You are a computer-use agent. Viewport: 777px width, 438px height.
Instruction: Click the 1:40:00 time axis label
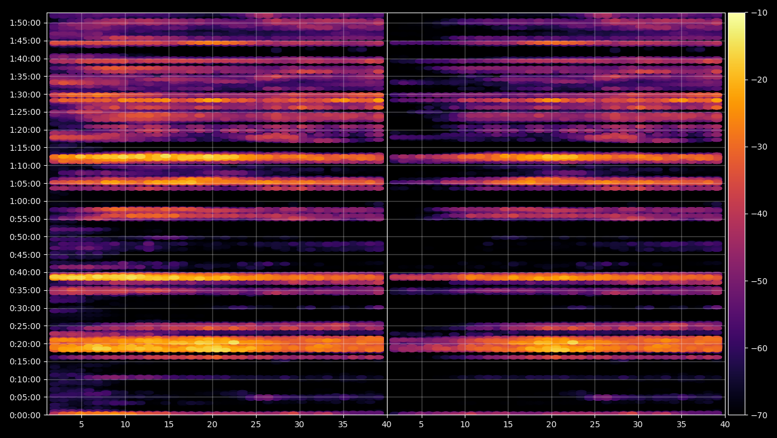(26, 59)
